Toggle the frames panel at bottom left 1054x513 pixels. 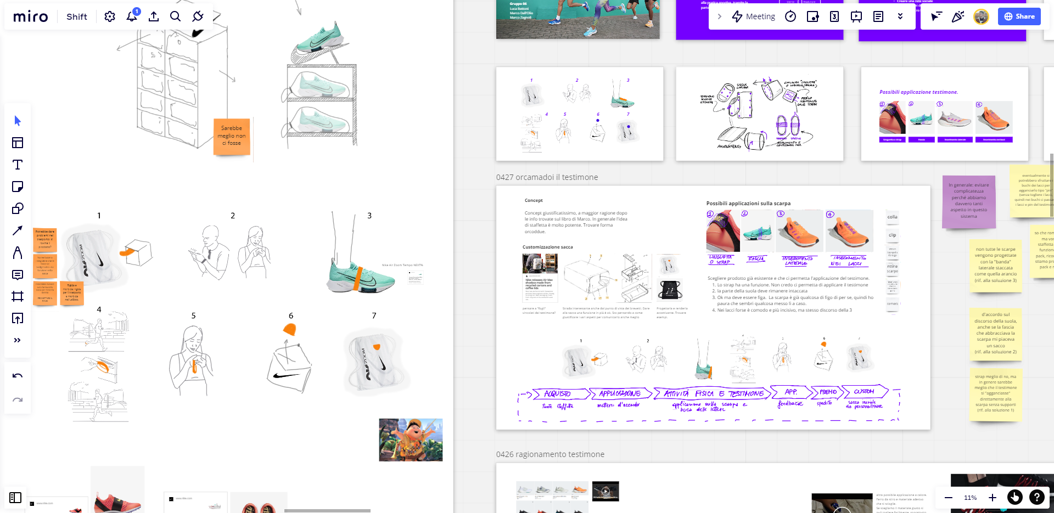coord(15,498)
